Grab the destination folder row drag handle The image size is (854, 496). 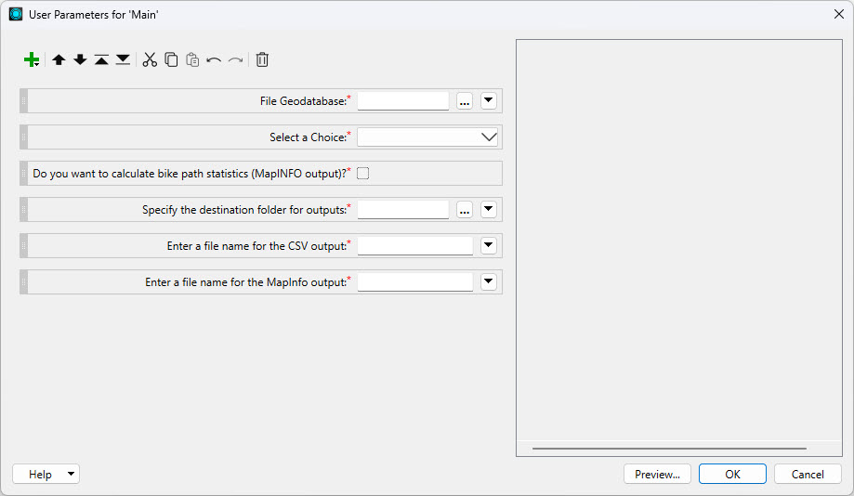(x=23, y=210)
